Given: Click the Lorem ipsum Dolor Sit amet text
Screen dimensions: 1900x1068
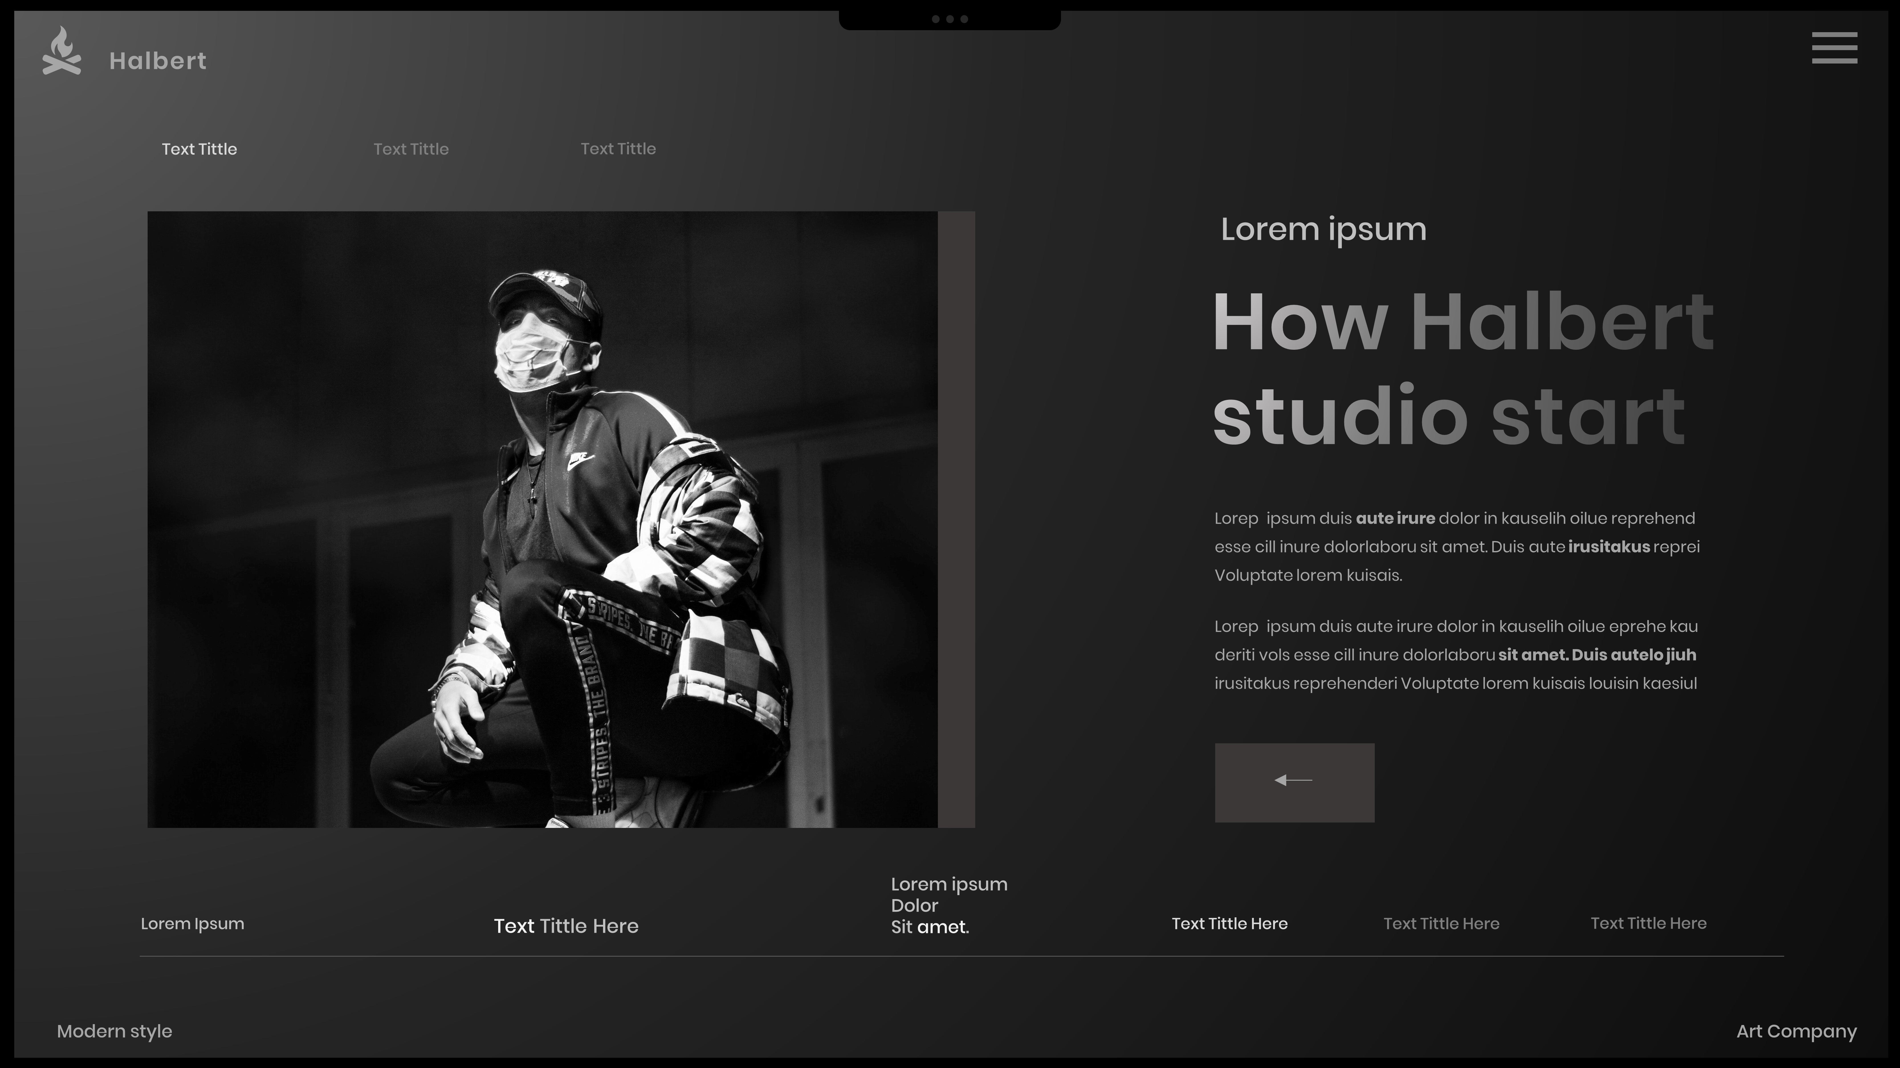Looking at the screenshot, I should point(948,905).
